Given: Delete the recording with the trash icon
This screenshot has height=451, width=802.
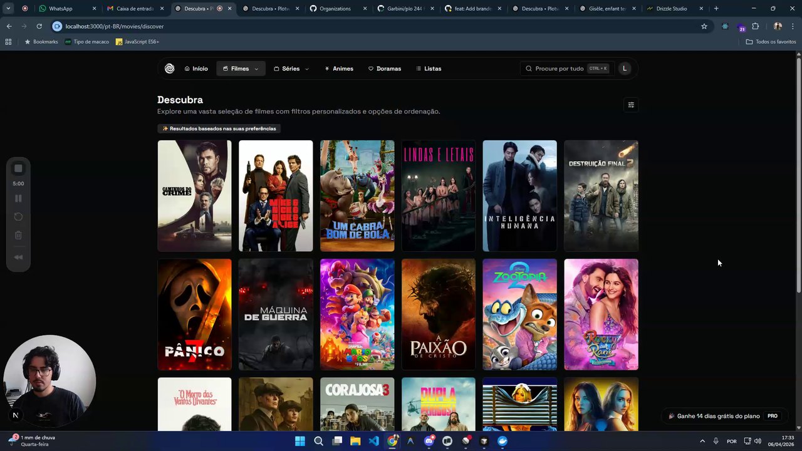Looking at the screenshot, I should (x=18, y=236).
